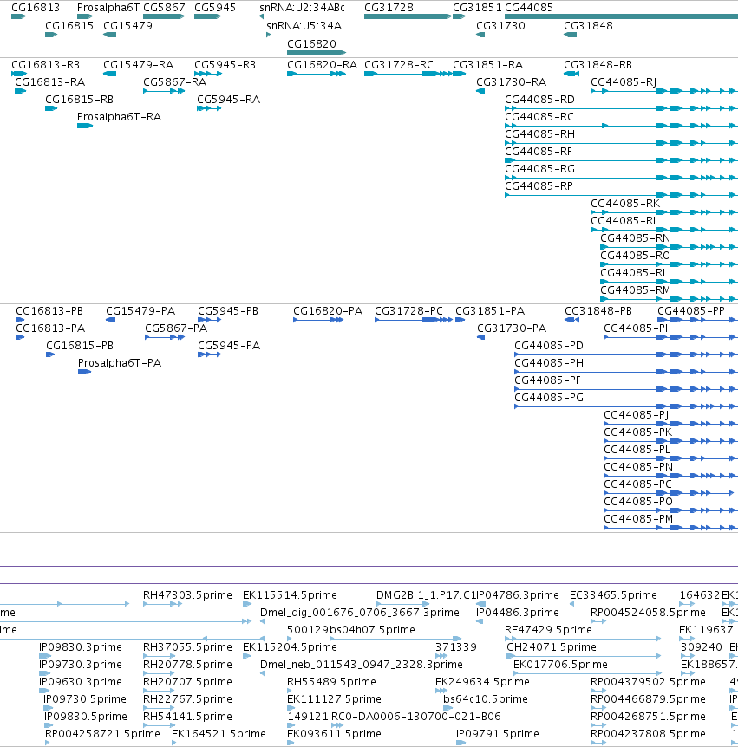Click the teal CG16820 gene bar
This screenshot has height=747, width=738.
tap(316, 53)
